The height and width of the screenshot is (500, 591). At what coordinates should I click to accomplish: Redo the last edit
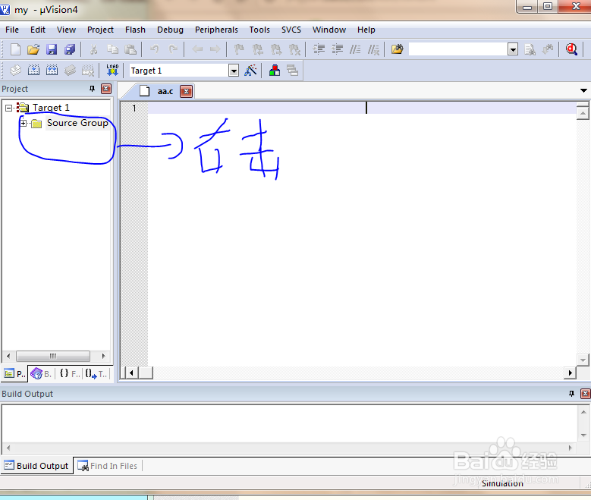point(173,49)
